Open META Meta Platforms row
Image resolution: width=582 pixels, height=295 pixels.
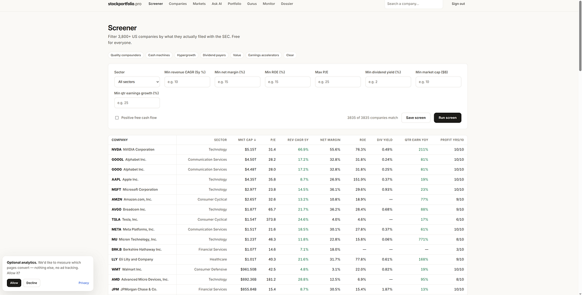[288, 230]
